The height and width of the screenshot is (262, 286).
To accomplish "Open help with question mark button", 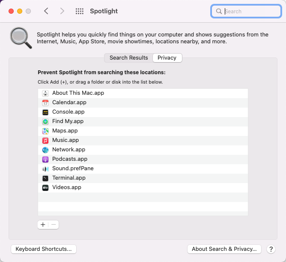I will click(271, 249).
